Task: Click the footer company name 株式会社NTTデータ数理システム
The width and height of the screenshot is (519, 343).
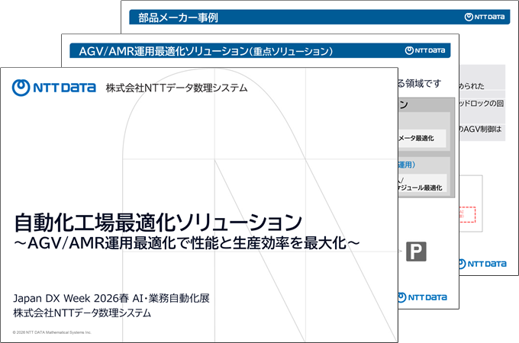Action: [x=82, y=313]
